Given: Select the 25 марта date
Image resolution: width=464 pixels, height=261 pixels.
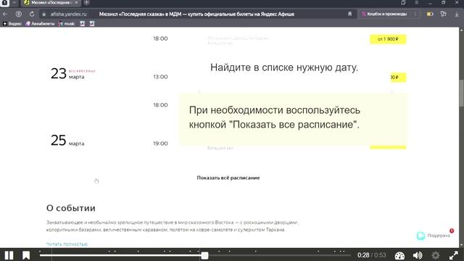Looking at the screenshot, I should (x=67, y=140).
